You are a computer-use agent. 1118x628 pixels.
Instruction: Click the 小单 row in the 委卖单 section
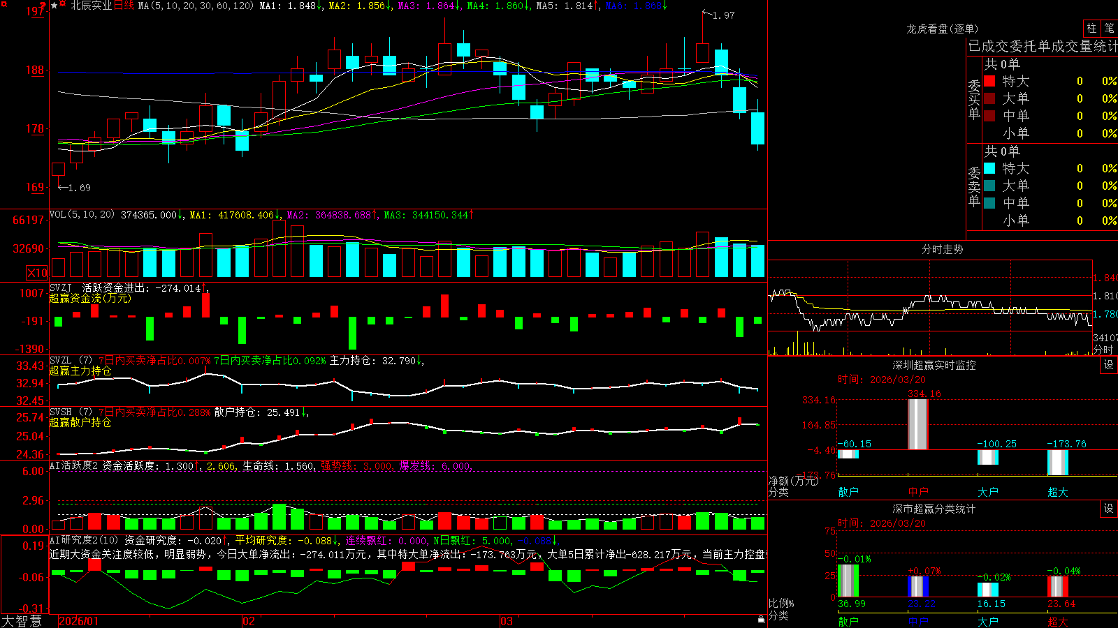click(1050, 220)
